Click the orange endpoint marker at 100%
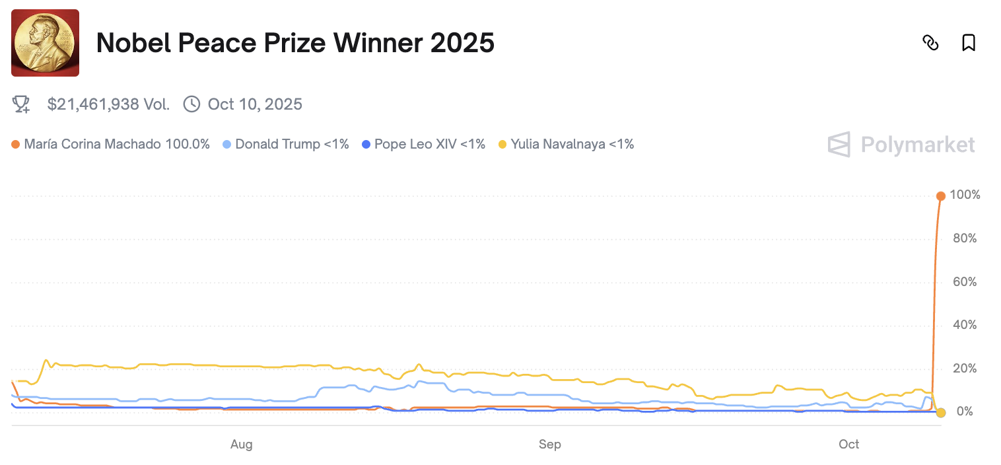This screenshot has width=1001, height=465. tap(940, 195)
